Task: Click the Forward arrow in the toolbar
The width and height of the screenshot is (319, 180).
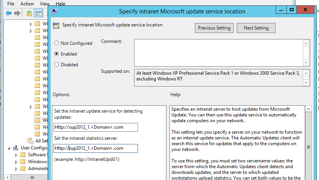Action: 17,13
